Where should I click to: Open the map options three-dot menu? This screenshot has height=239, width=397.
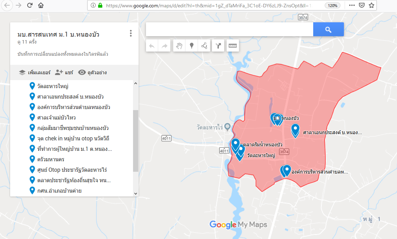(x=131, y=33)
